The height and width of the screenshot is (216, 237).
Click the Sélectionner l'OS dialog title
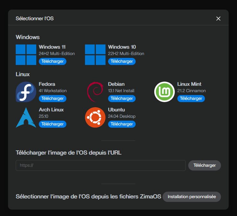click(x=35, y=19)
